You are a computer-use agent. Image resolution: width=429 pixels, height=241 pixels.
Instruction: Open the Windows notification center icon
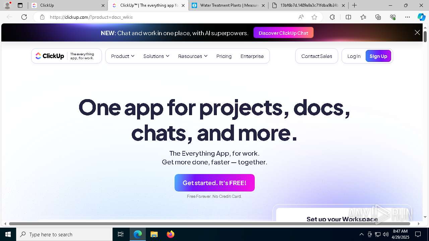(418, 234)
